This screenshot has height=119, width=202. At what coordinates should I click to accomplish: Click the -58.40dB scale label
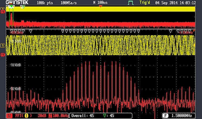pyautogui.click(x=15, y=89)
